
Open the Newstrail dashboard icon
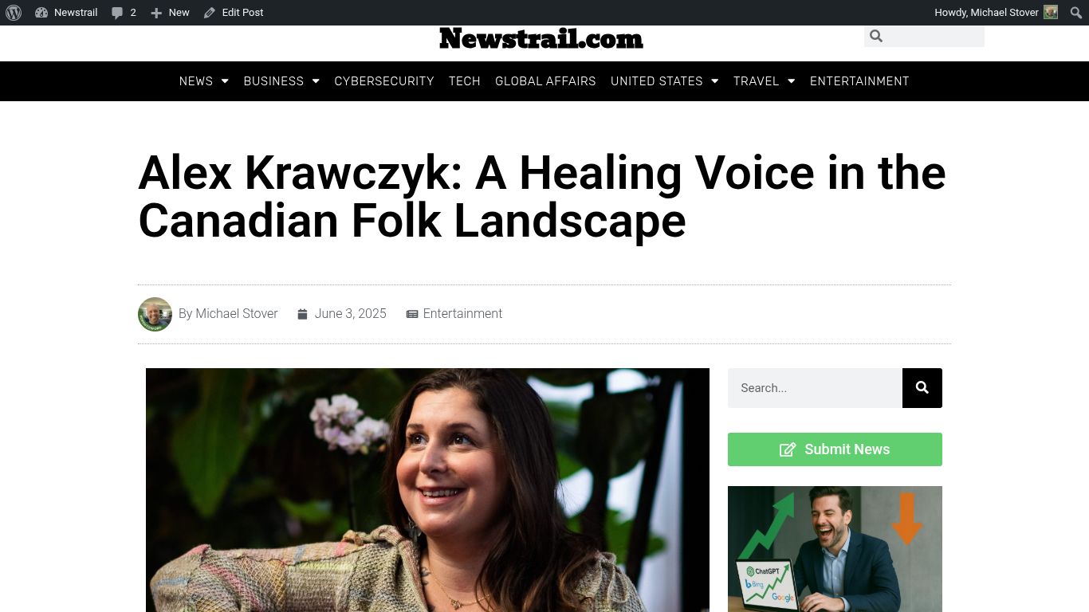tap(41, 13)
